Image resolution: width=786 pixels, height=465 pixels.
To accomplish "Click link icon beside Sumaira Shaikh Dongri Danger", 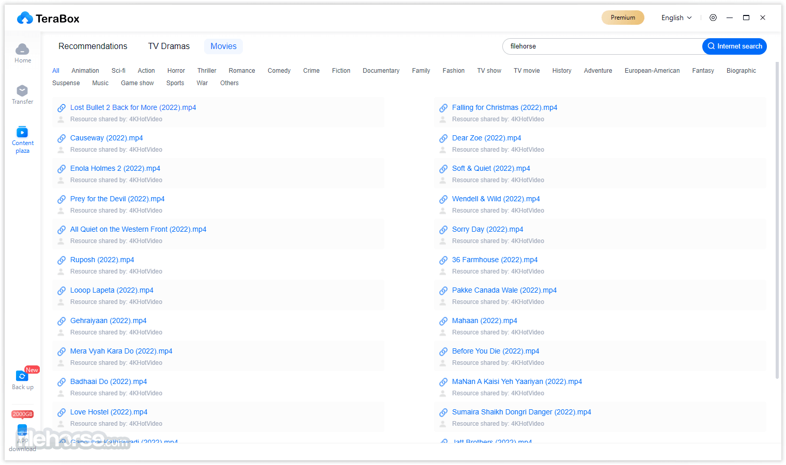I will (443, 412).
